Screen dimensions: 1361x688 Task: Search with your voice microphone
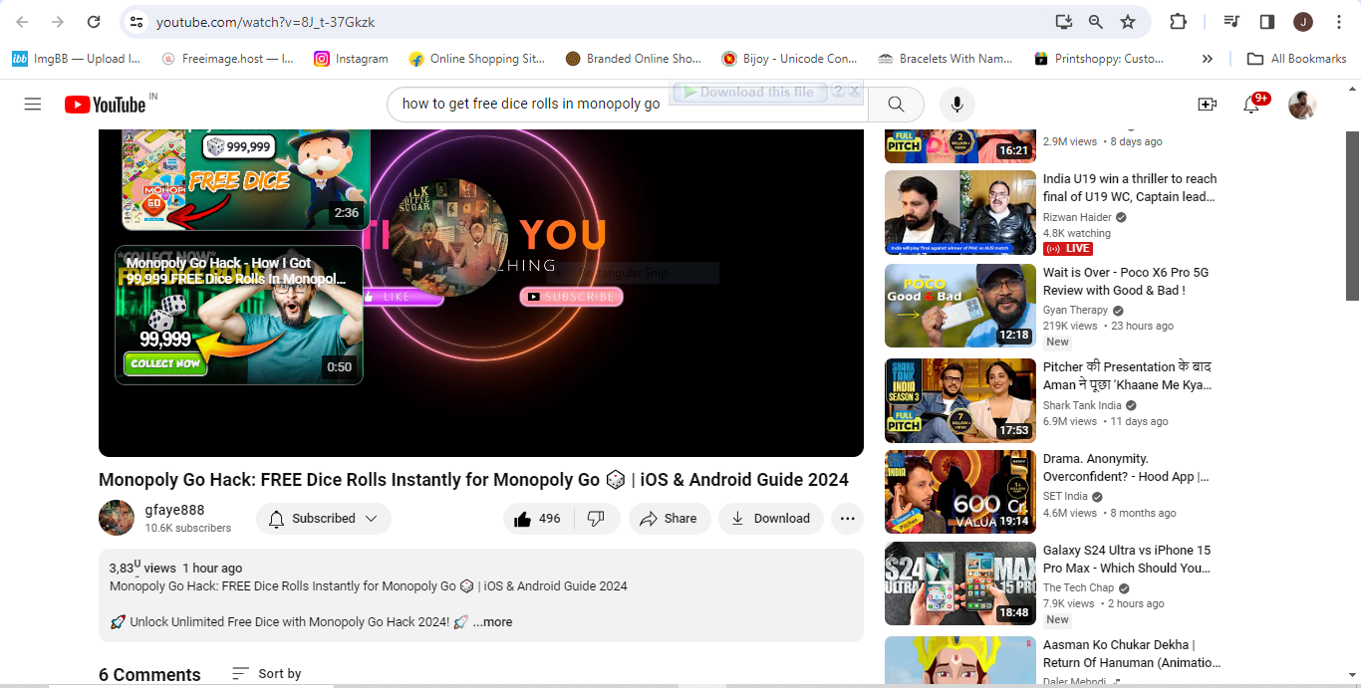click(x=957, y=104)
